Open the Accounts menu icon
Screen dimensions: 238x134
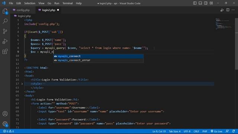[5, 114]
